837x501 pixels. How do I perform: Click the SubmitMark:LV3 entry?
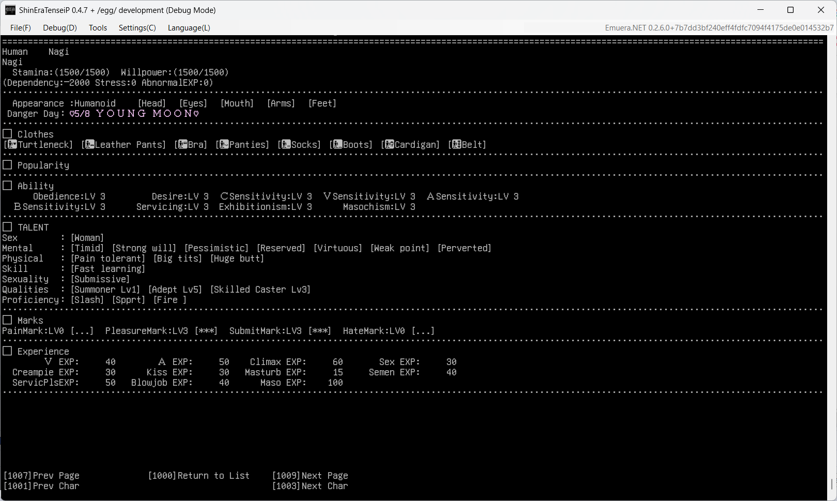[x=281, y=331]
